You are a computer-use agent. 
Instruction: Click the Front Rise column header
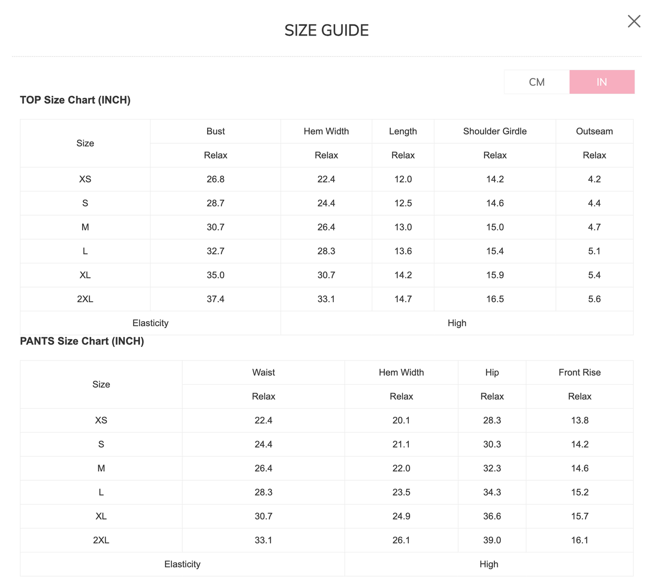coord(579,372)
